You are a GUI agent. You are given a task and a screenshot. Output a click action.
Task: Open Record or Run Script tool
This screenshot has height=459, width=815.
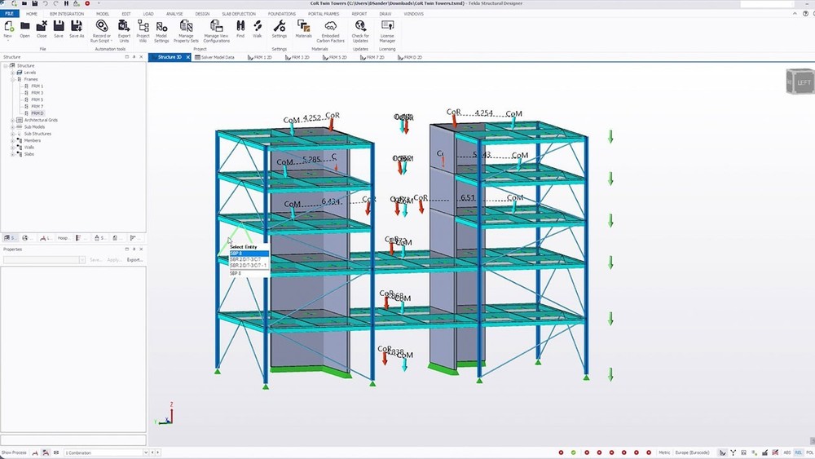point(101,31)
